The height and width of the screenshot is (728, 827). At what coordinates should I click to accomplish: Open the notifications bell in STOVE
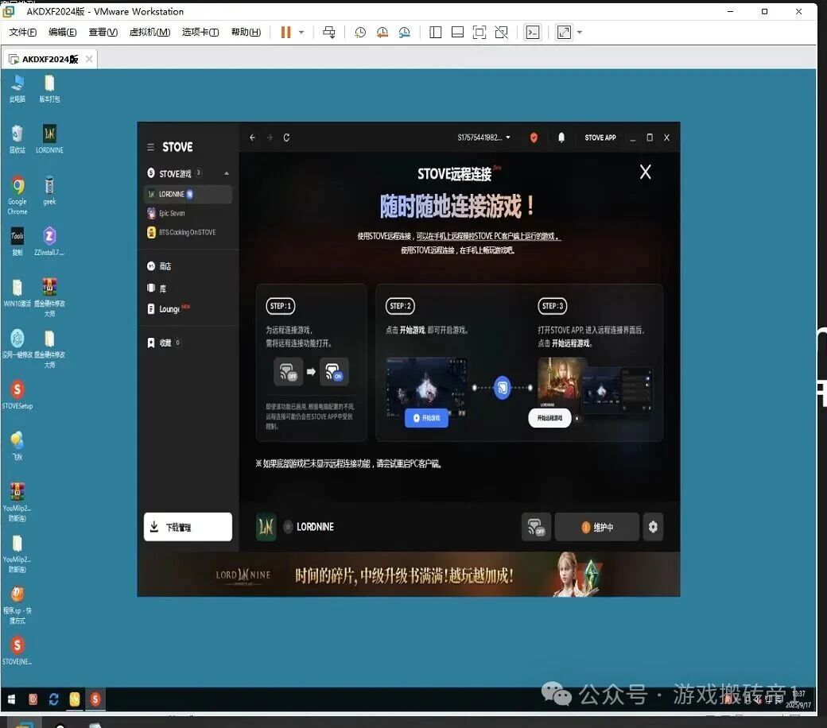tap(561, 137)
